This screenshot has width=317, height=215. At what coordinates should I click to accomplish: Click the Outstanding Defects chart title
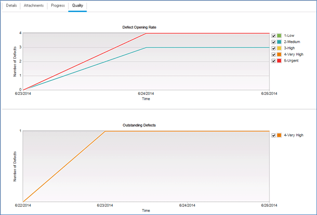click(146, 125)
